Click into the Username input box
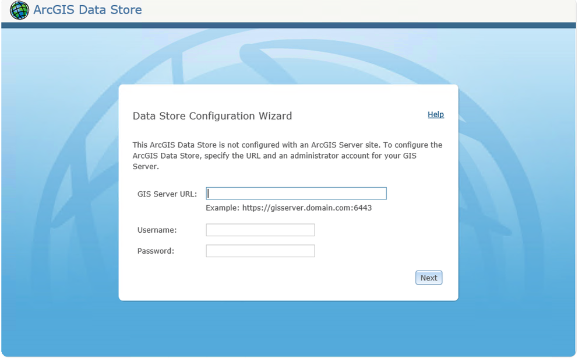 pyautogui.click(x=260, y=230)
